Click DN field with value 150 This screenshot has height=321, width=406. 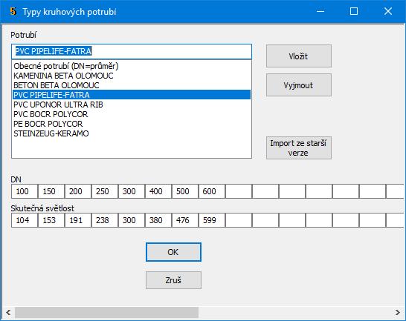[x=51, y=191]
